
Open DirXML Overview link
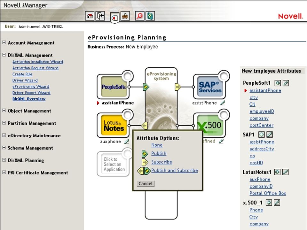[x=29, y=99]
